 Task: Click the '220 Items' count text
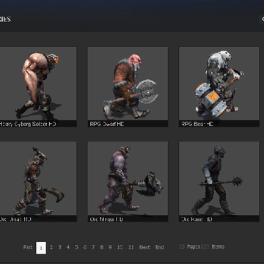coord(213,246)
